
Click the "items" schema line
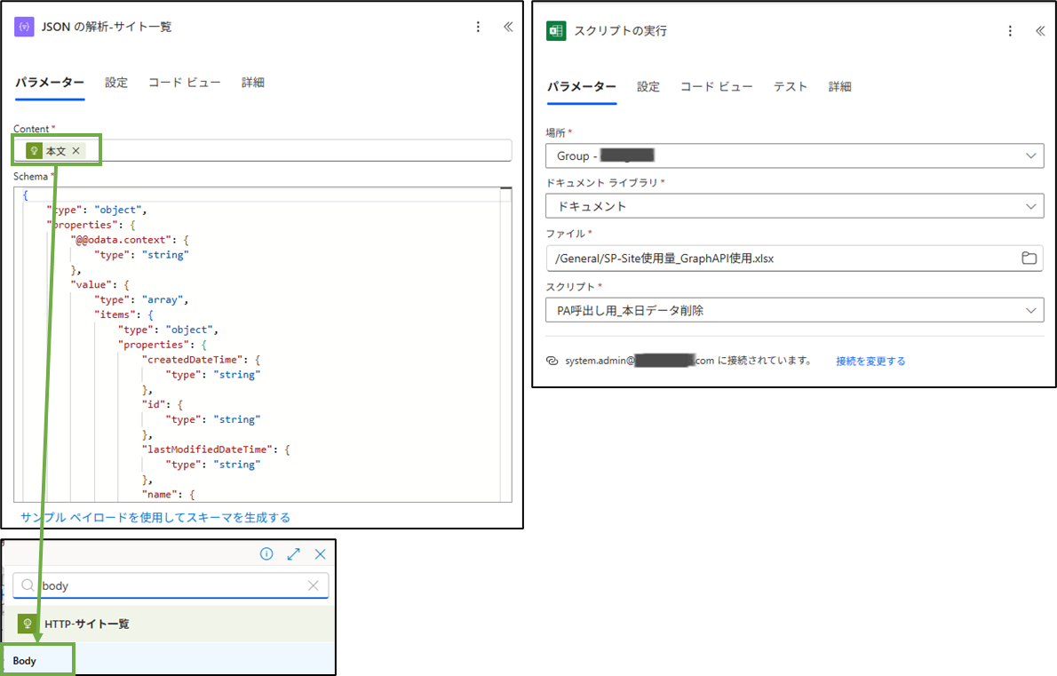click(x=123, y=314)
